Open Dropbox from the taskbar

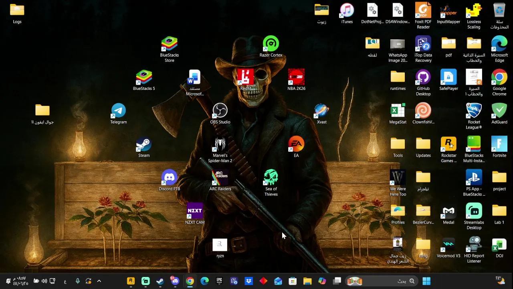[x=248, y=281]
